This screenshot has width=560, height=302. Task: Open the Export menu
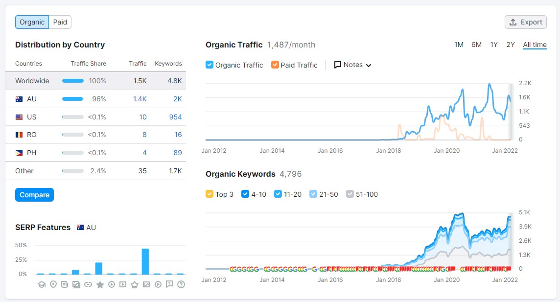(x=525, y=22)
